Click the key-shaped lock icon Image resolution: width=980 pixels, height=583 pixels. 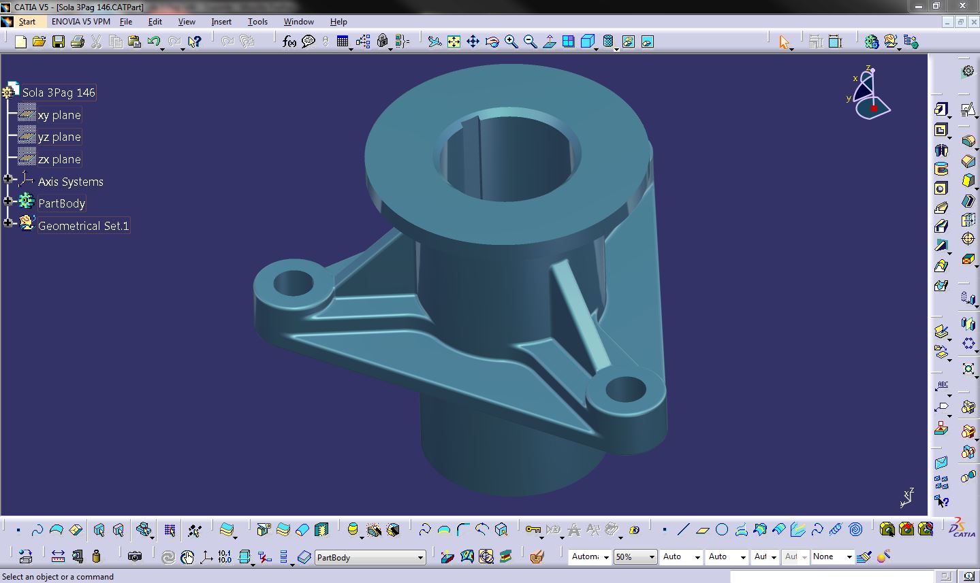click(533, 529)
